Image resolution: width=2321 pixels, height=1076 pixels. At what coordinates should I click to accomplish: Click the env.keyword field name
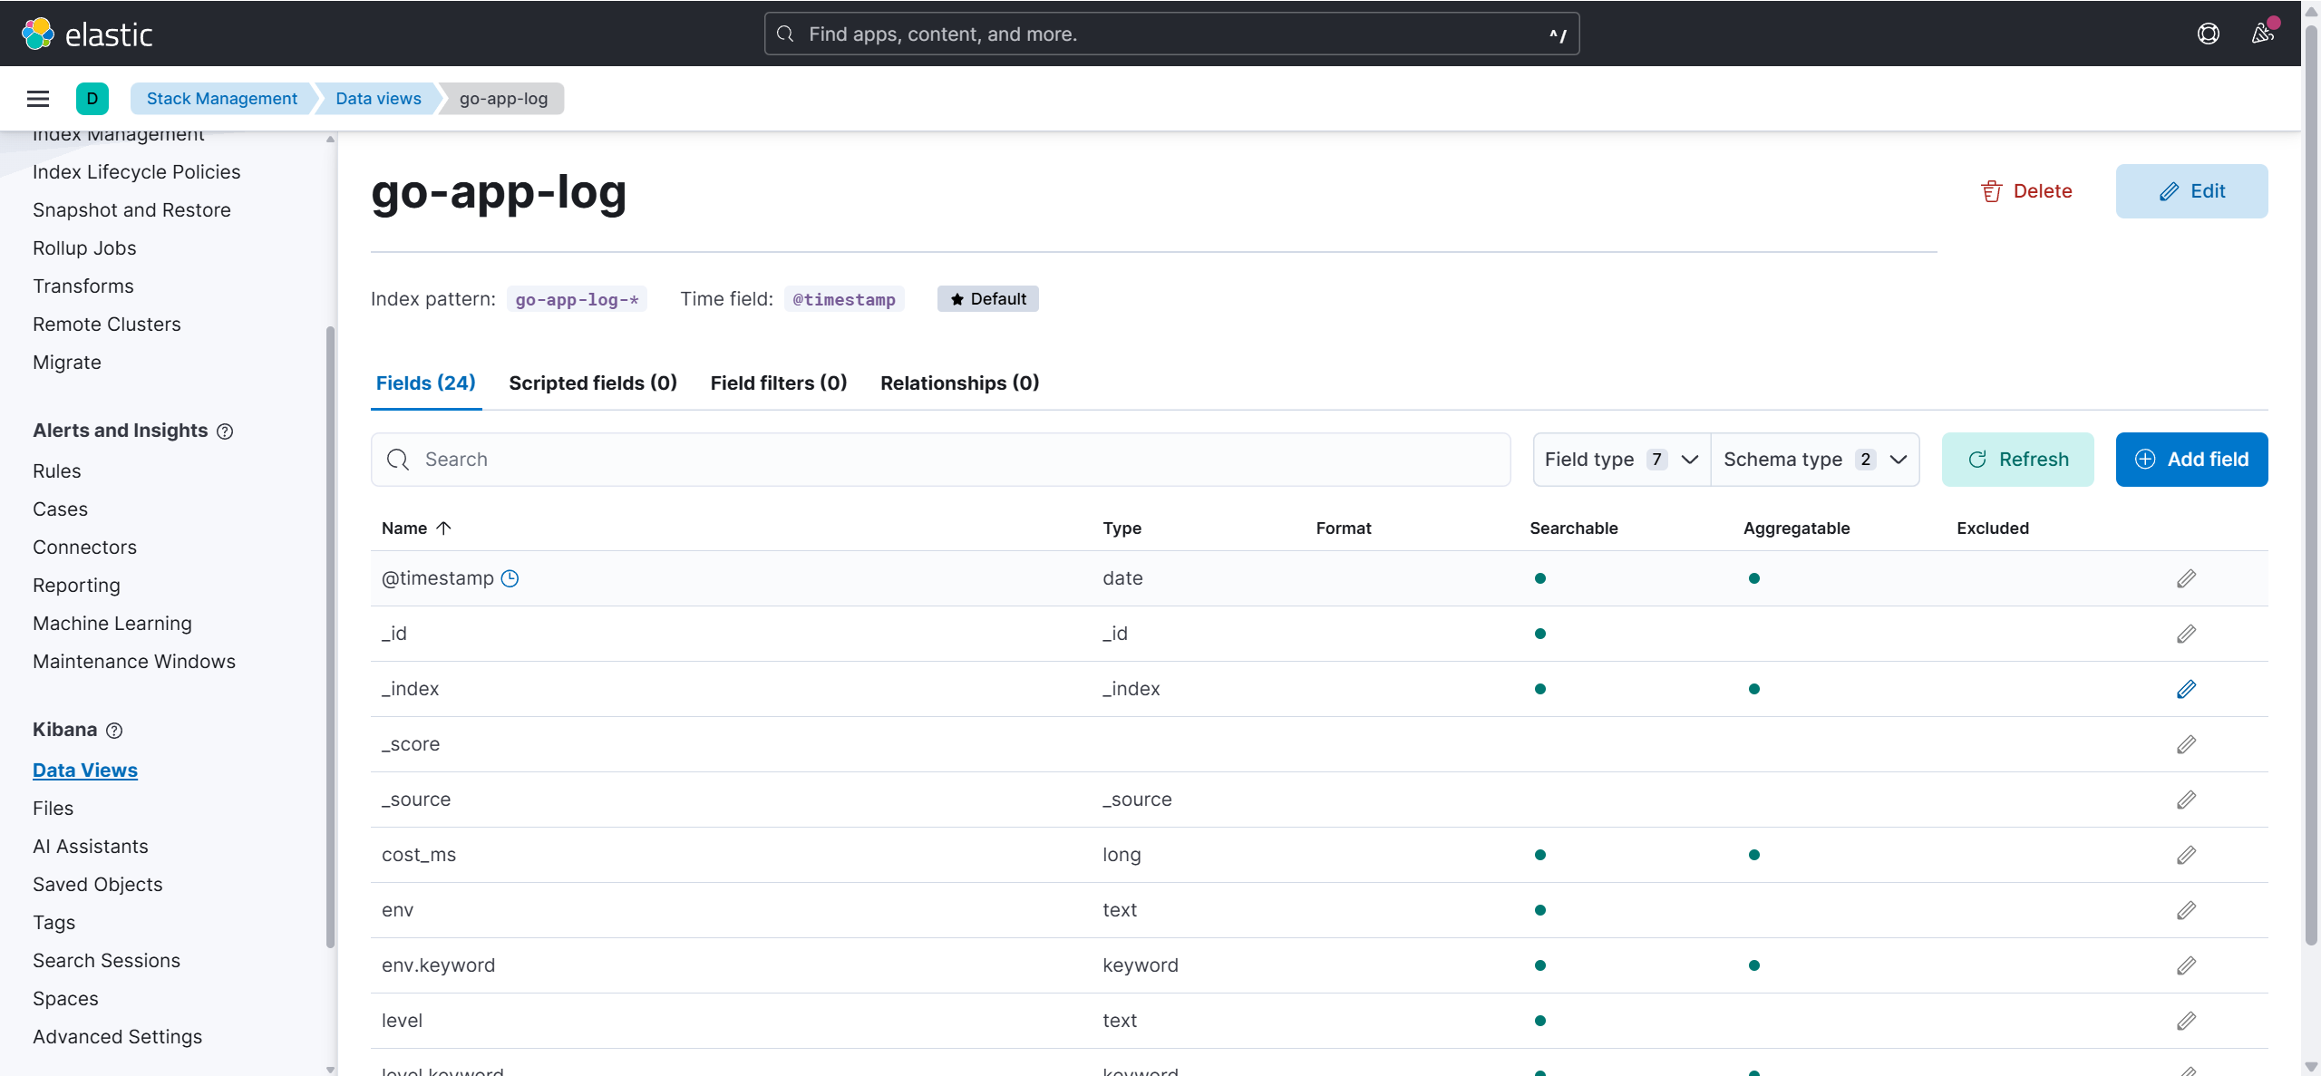point(439,965)
